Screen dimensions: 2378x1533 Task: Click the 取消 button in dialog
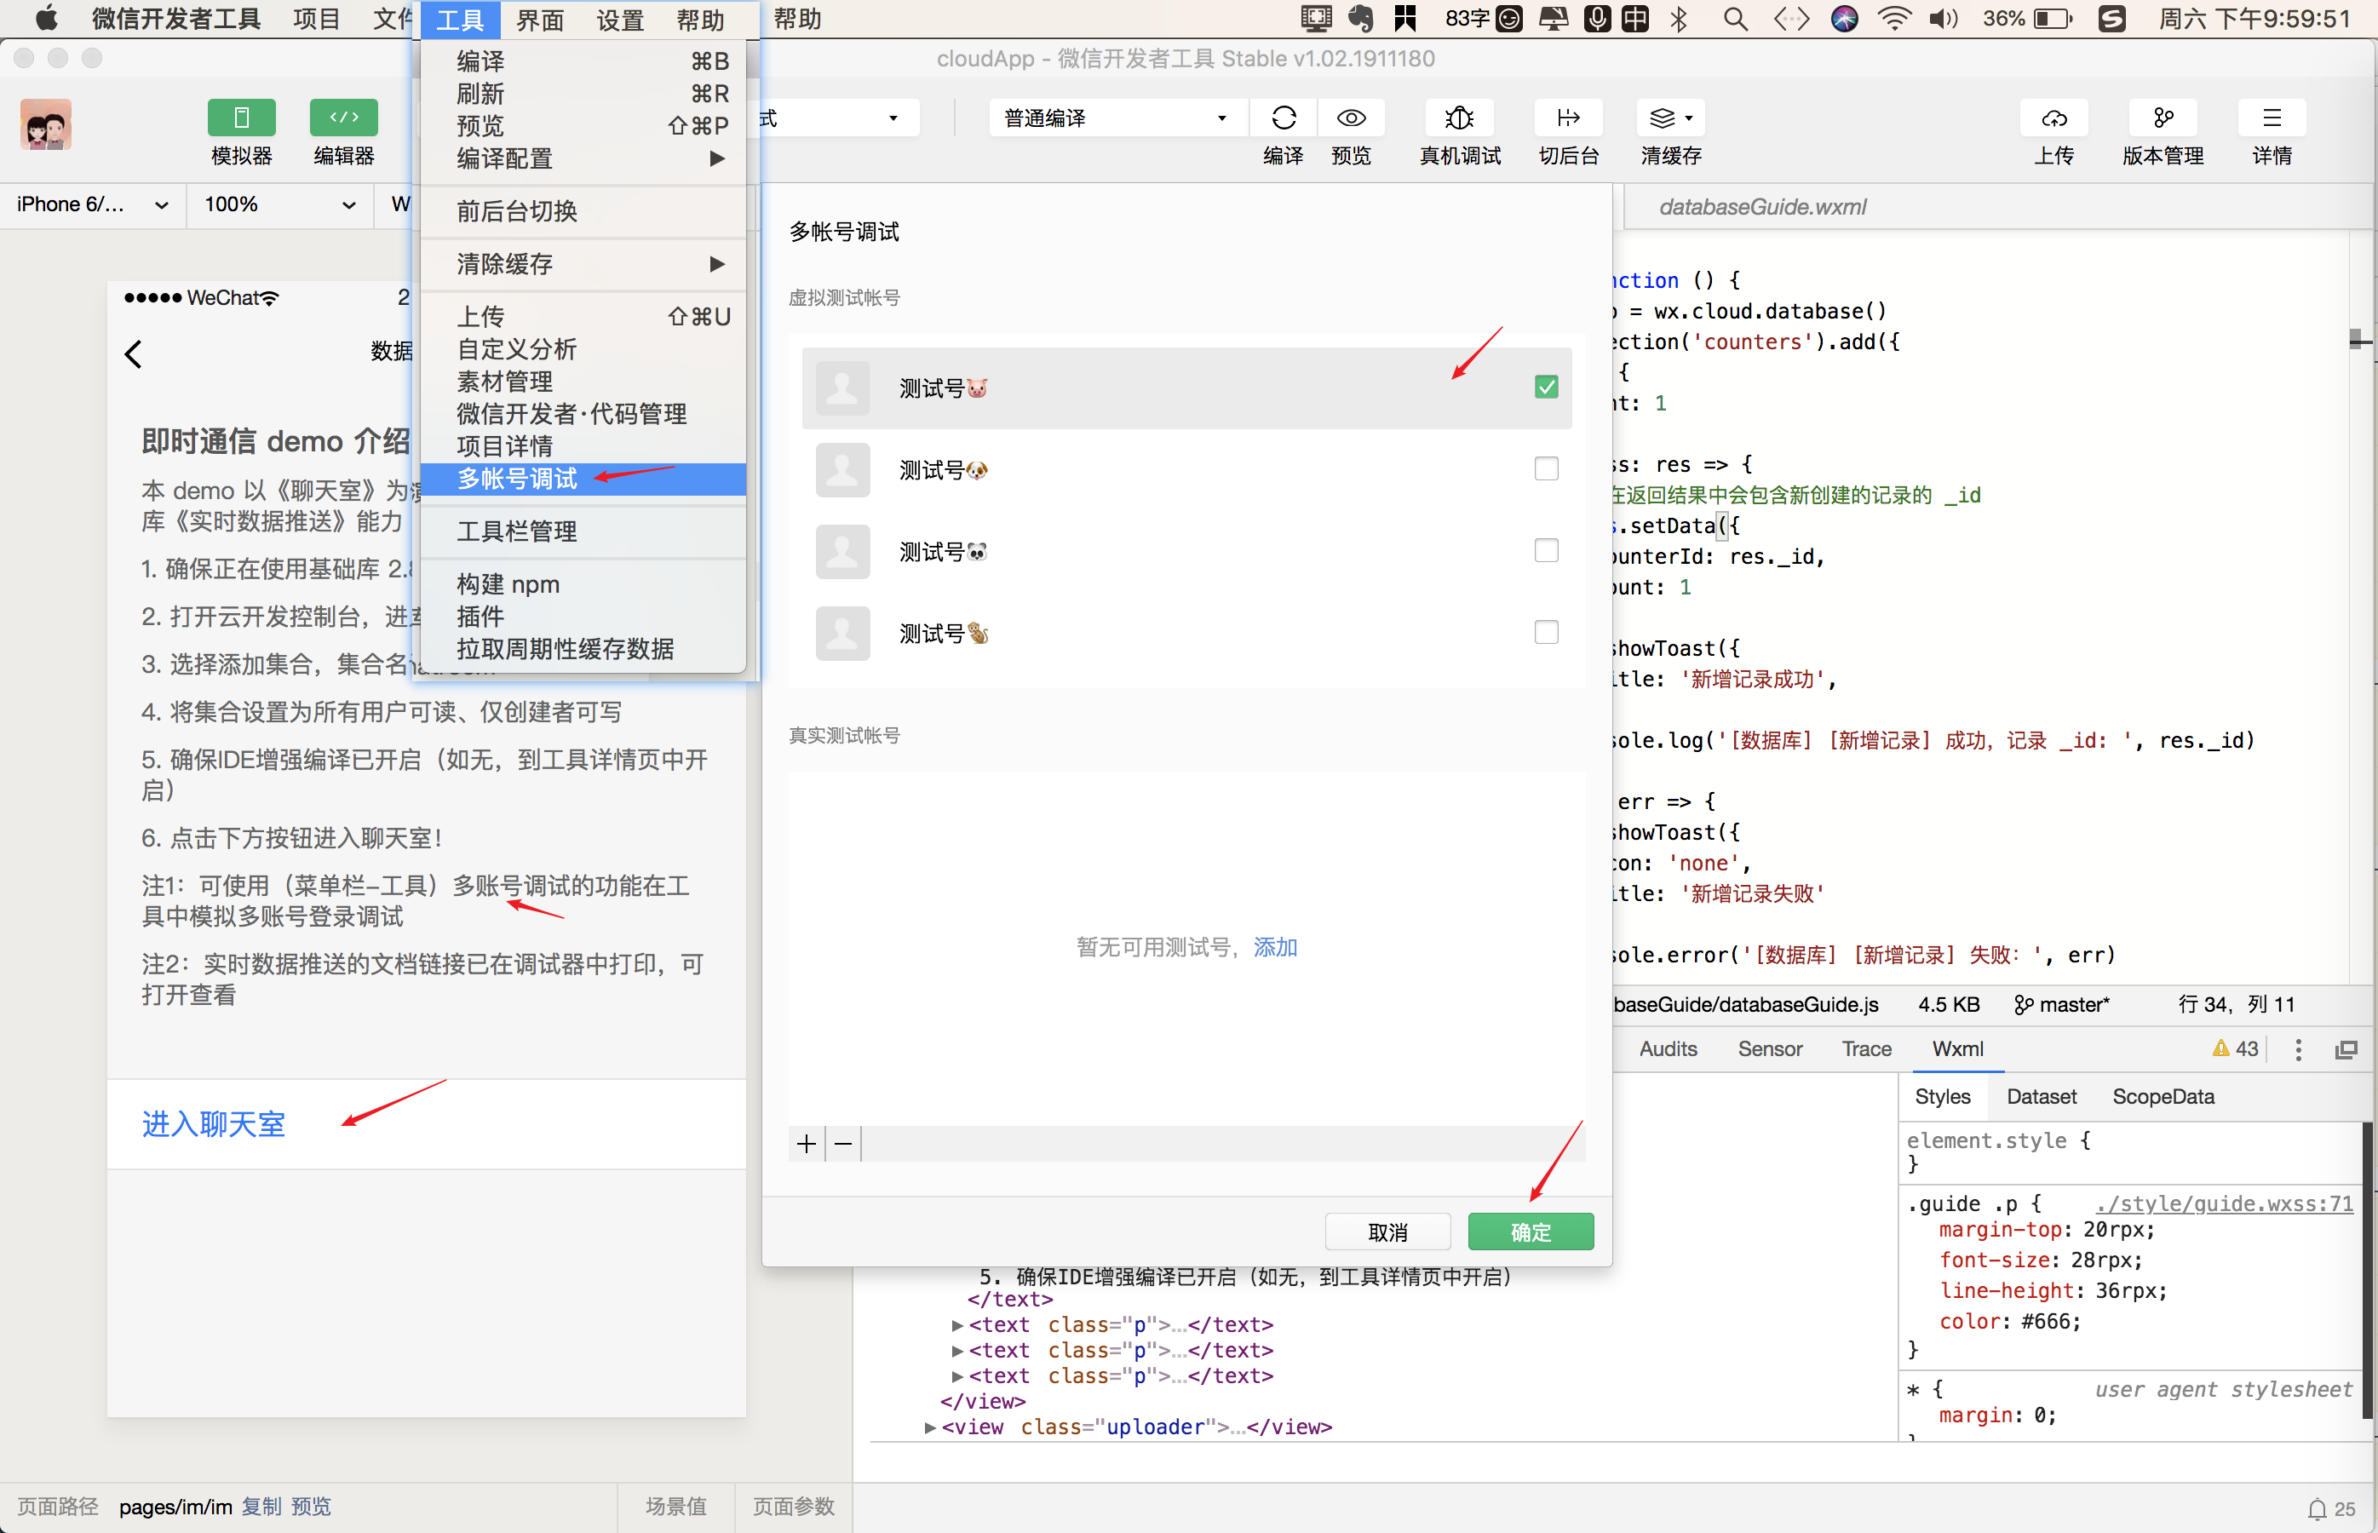pos(1387,1232)
